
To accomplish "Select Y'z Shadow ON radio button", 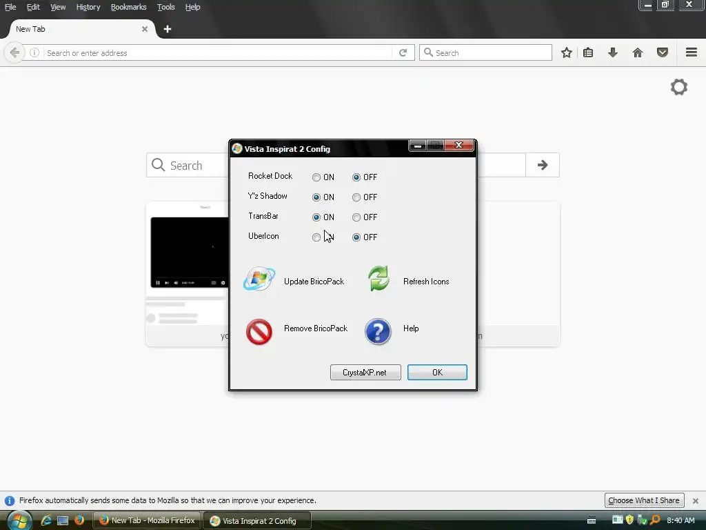I will [x=316, y=197].
